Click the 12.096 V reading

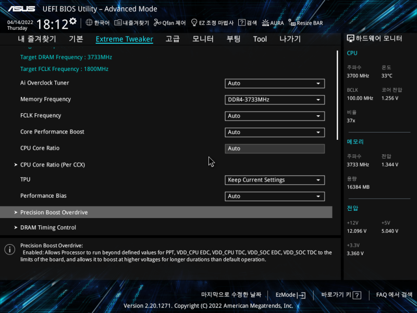point(357,231)
